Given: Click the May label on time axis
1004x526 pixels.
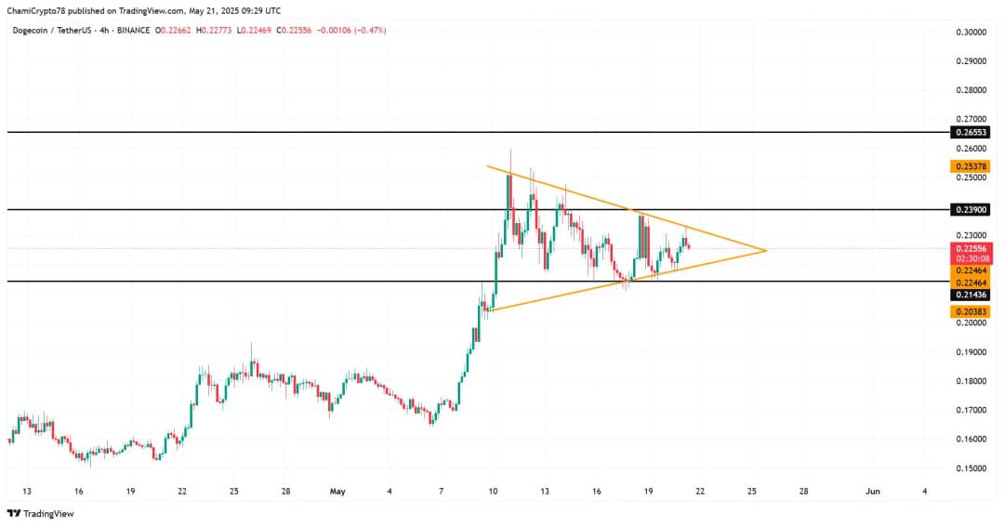Looking at the screenshot, I should (338, 491).
